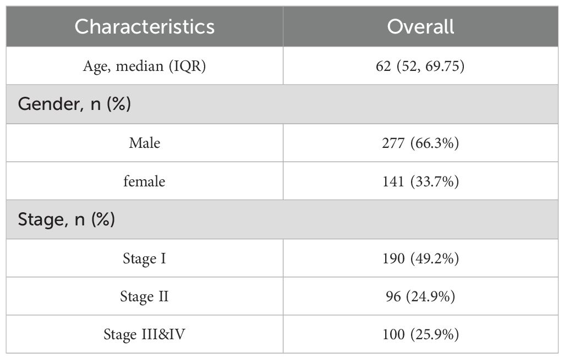Click the Characteristics column header
This screenshot has height=359, width=564.
145,26
